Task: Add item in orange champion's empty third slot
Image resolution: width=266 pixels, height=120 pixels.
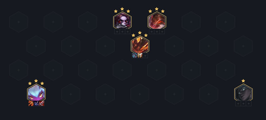Action: coord(145,56)
